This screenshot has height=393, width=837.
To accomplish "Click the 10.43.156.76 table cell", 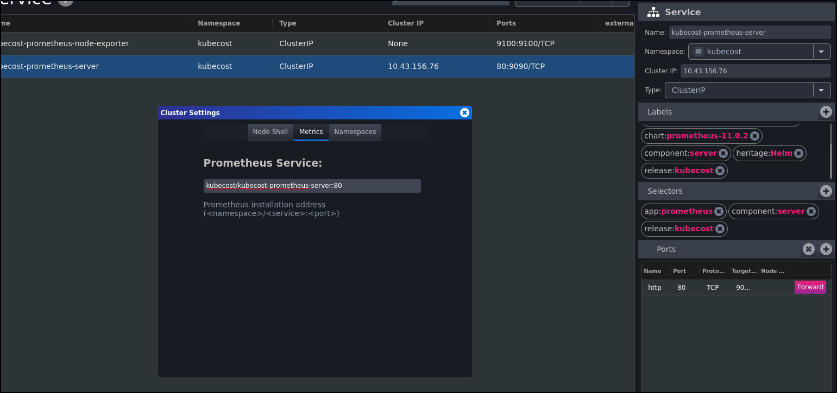I will click(413, 66).
